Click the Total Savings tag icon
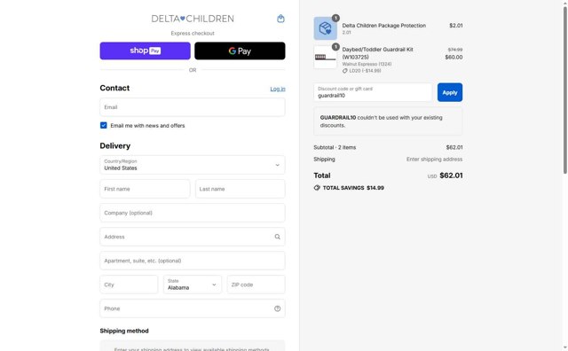 tap(317, 187)
